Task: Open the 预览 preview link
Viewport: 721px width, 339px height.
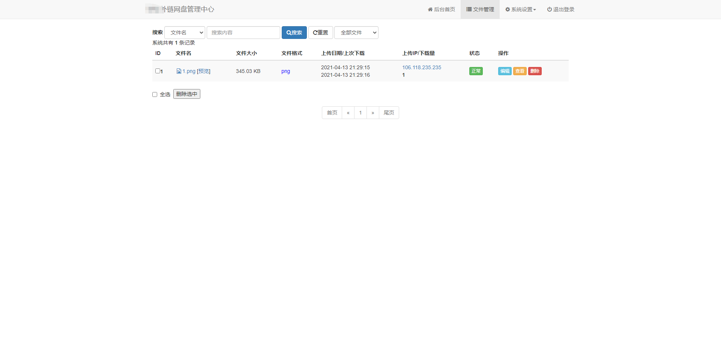Action: pos(204,71)
